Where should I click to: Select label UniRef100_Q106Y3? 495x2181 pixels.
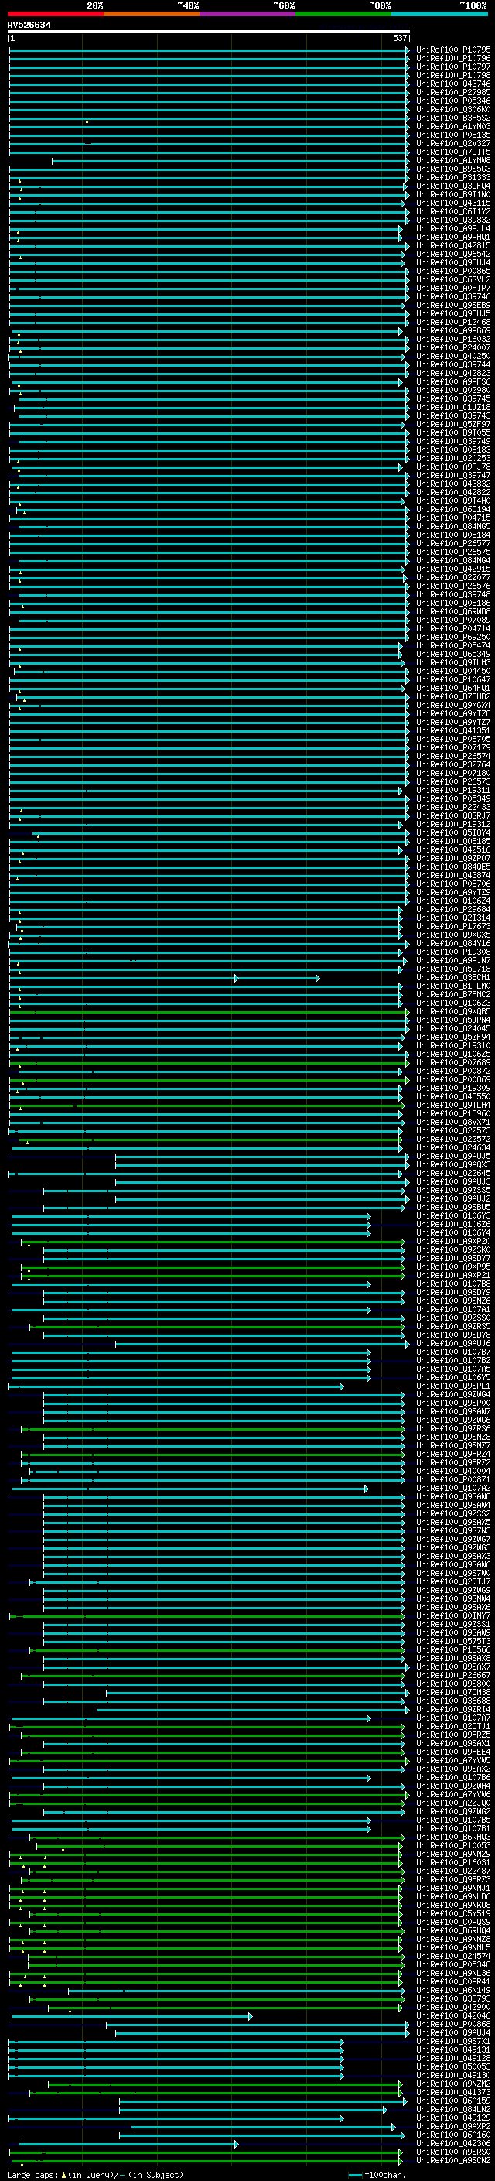coord(453,1215)
